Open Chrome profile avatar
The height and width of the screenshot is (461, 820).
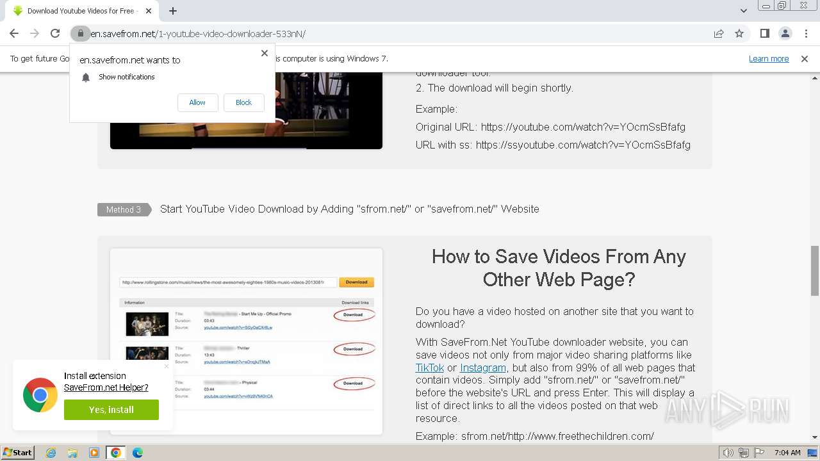tap(785, 33)
